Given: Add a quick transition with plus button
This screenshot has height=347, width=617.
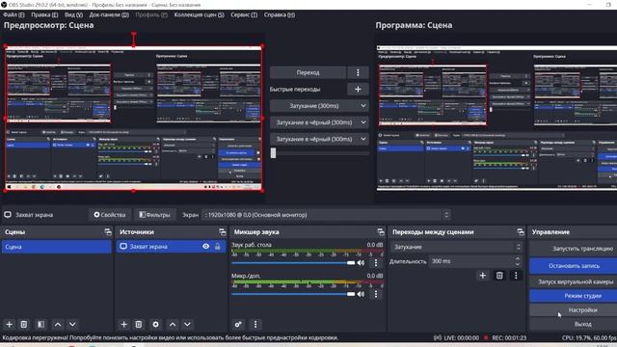Looking at the screenshot, I should pos(358,90).
